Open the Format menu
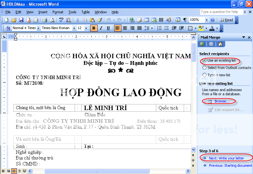253x174 pixels. click(58, 12)
